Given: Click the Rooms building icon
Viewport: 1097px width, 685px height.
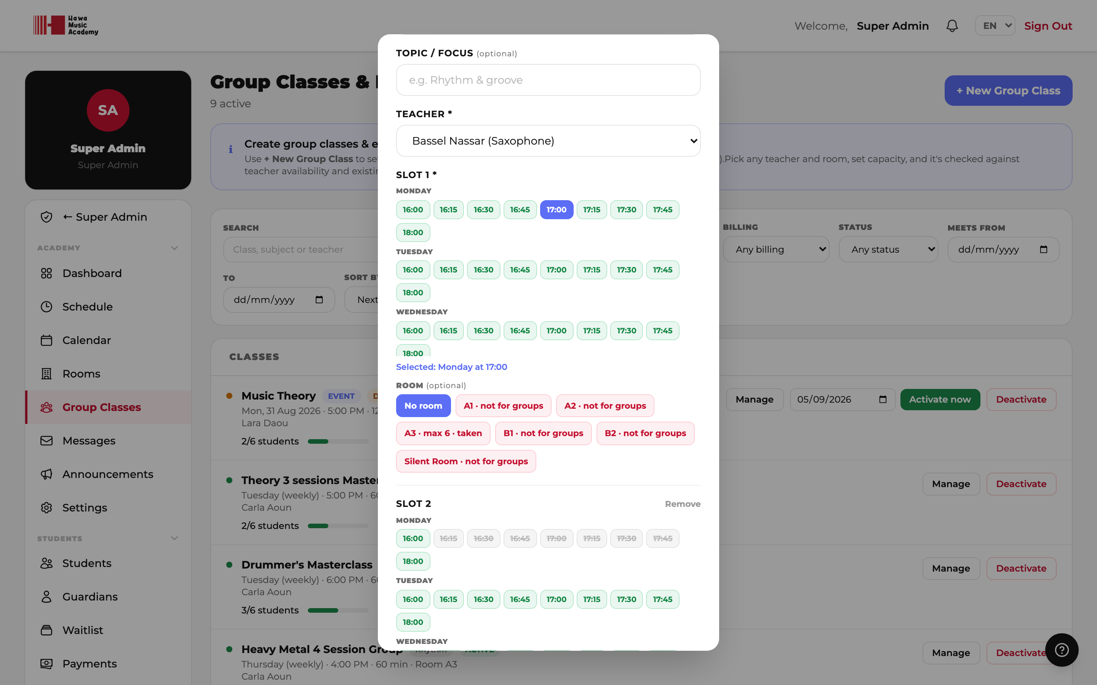Looking at the screenshot, I should coord(46,374).
